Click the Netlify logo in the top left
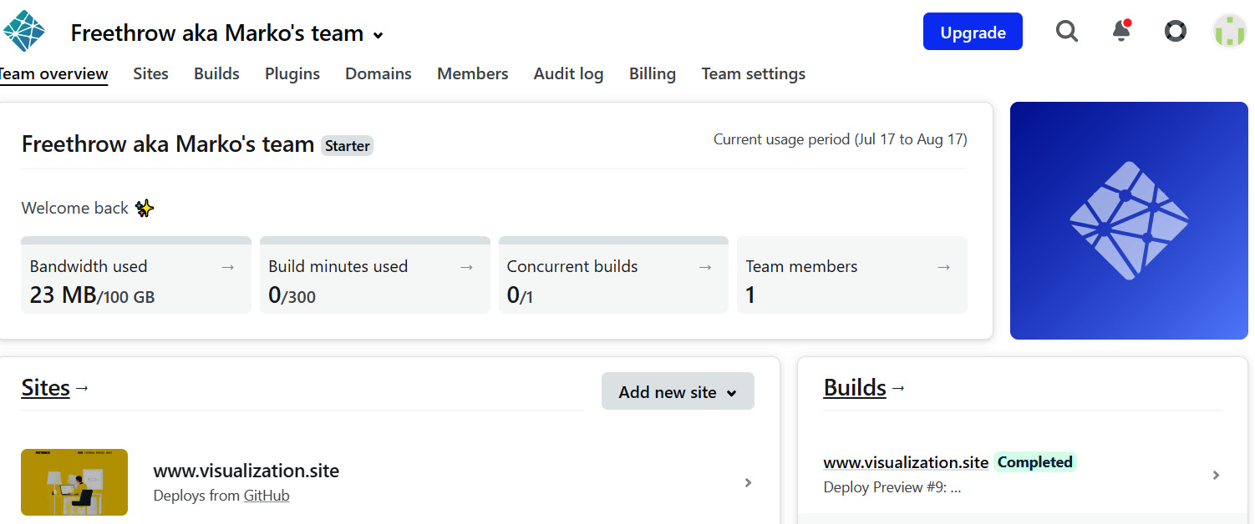 click(25, 30)
